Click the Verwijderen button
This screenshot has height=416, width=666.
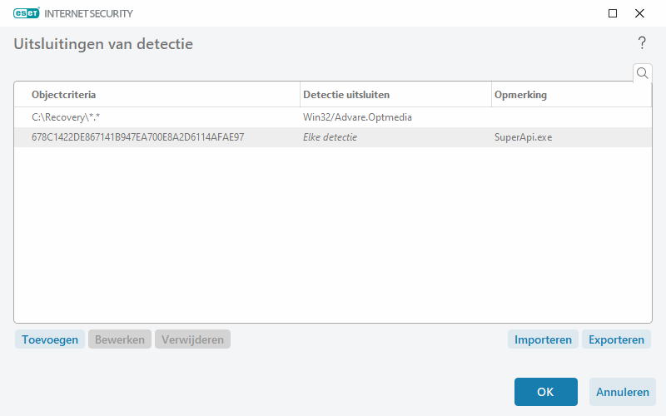[192, 339]
